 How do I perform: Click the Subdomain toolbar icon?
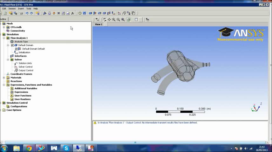99,13
